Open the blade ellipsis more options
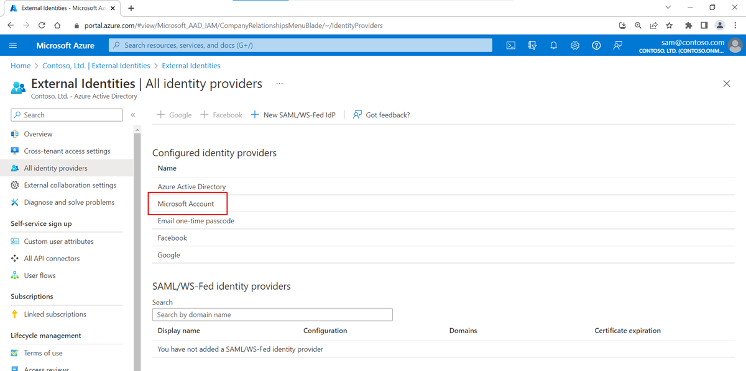746x371 pixels. point(280,84)
